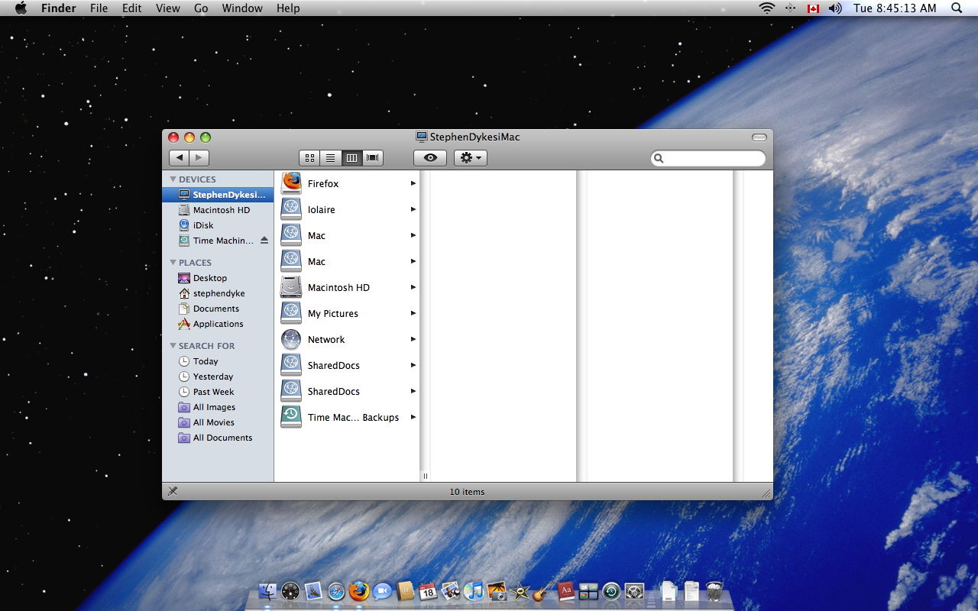Open the Mail stamp icon in Dock
The height and width of the screenshot is (611, 978).
pyautogui.click(x=313, y=590)
